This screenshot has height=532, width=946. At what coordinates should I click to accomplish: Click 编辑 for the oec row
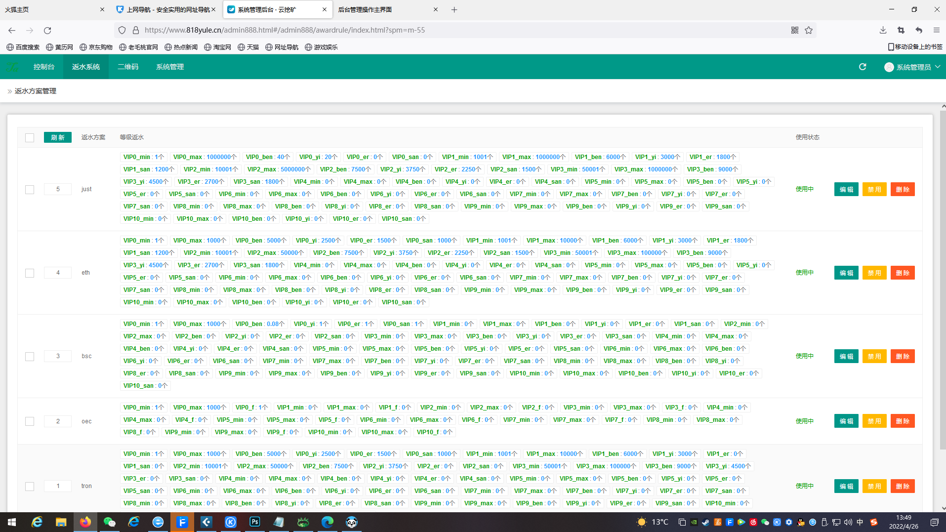[846, 421]
